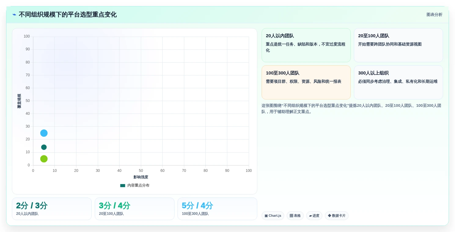Click the text 需要项目群、权限、资源、风险和统一报表
Screen dimensions: 455x232
coord(303,82)
